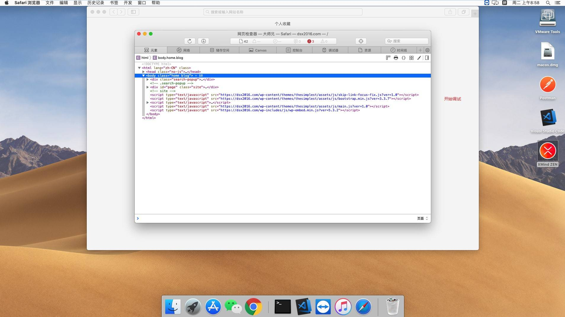Open bootstrap.min.js script URL

(x=305, y=99)
